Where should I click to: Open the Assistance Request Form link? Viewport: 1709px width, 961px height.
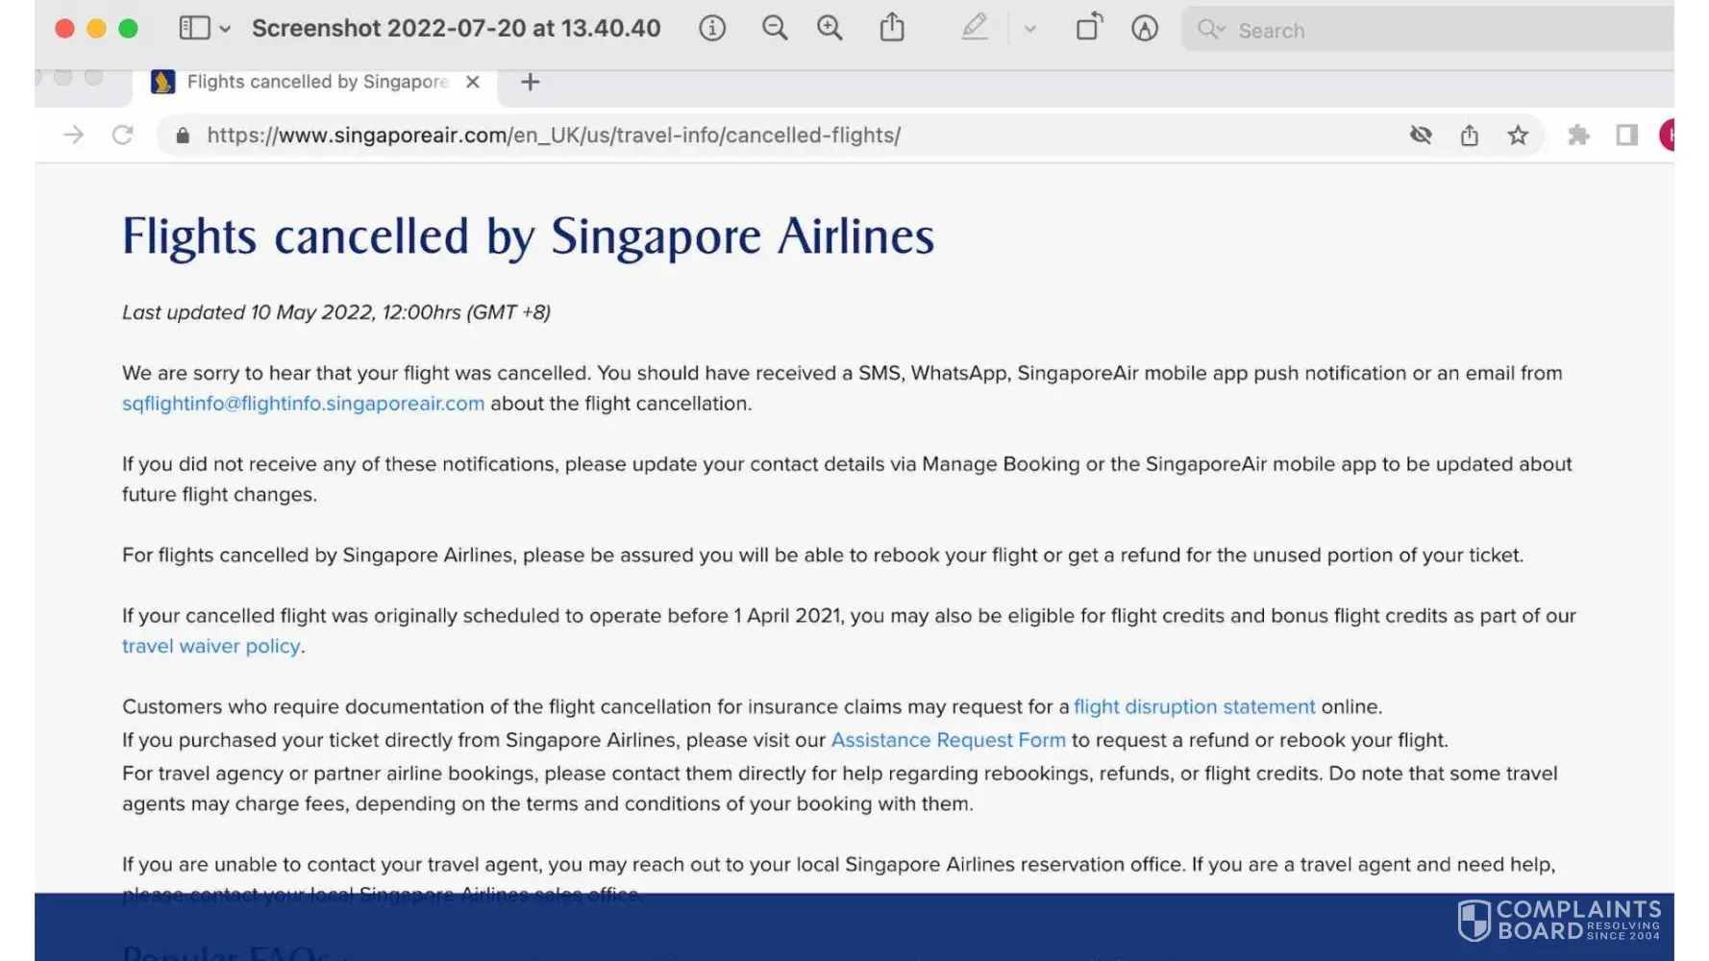coord(948,740)
